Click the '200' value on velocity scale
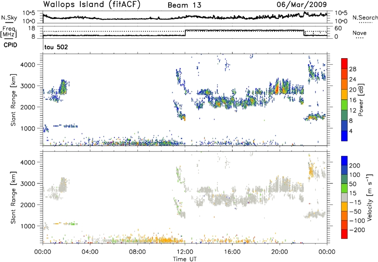This screenshot has height=262, width=378. click(x=355, y=166)
